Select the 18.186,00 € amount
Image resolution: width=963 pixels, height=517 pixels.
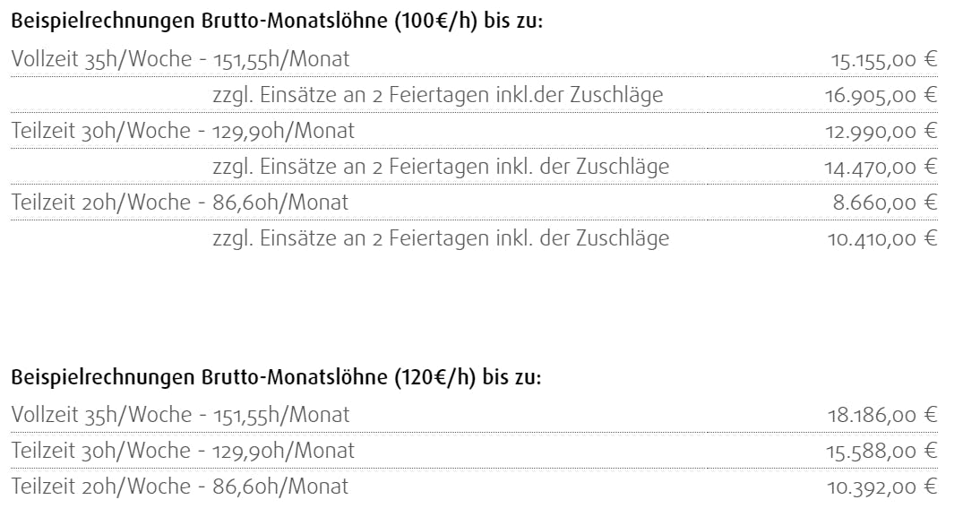pos(881,415)
